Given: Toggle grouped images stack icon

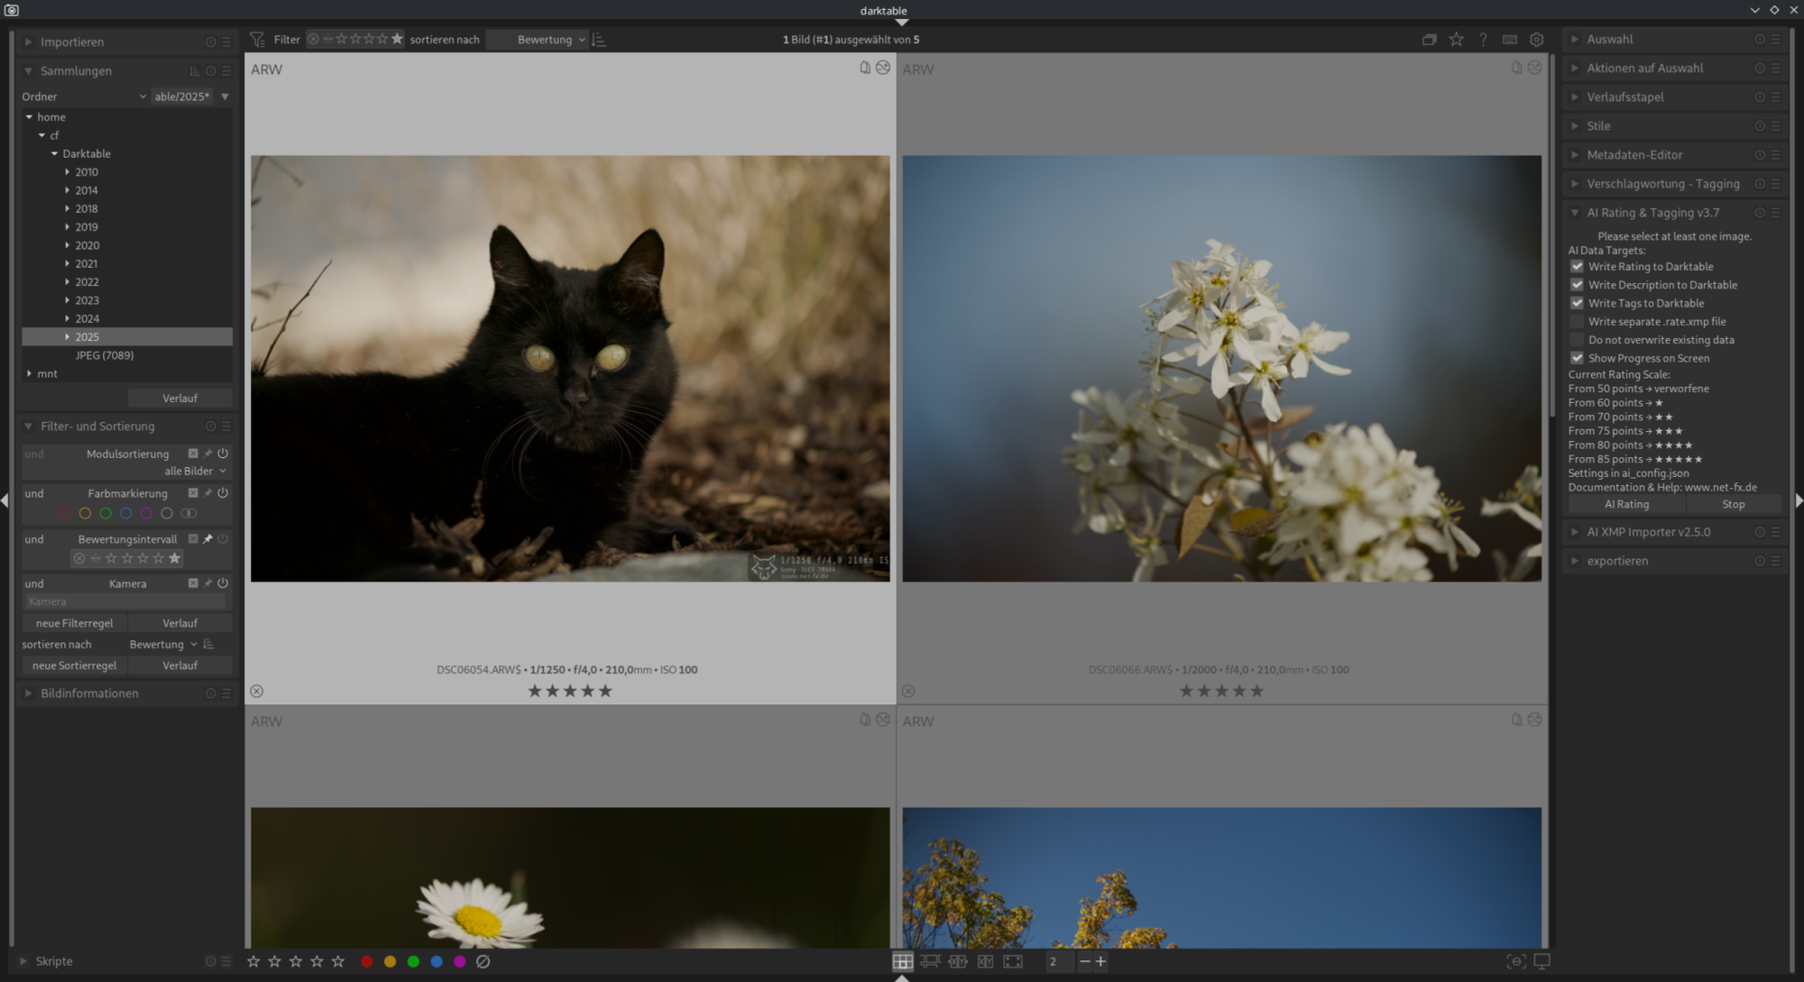Looking at the screenshot, I should [1429, 40].
